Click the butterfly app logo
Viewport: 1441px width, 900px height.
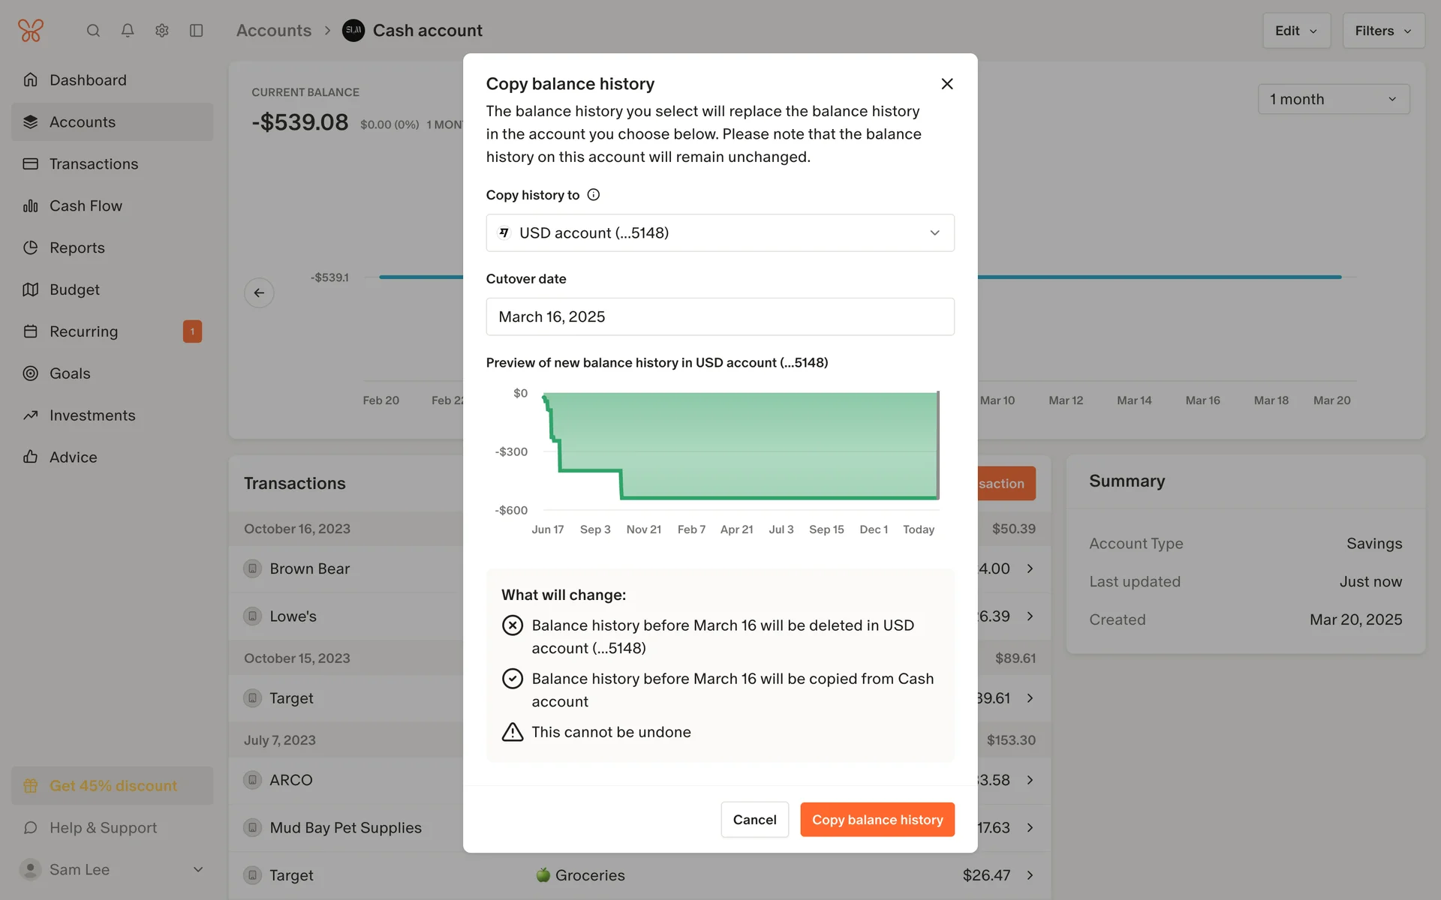[x=31, y=31]
